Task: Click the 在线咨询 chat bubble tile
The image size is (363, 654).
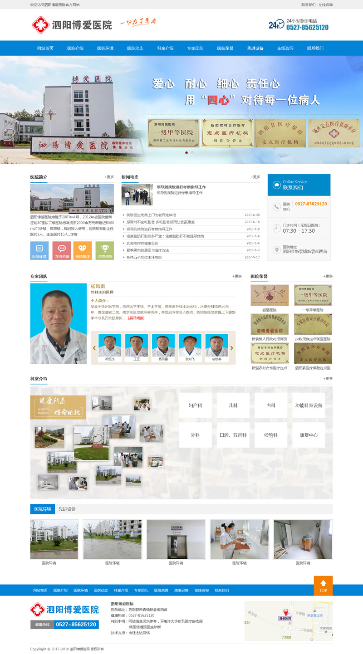Action: pyautogui.click(x=62, y=250)
